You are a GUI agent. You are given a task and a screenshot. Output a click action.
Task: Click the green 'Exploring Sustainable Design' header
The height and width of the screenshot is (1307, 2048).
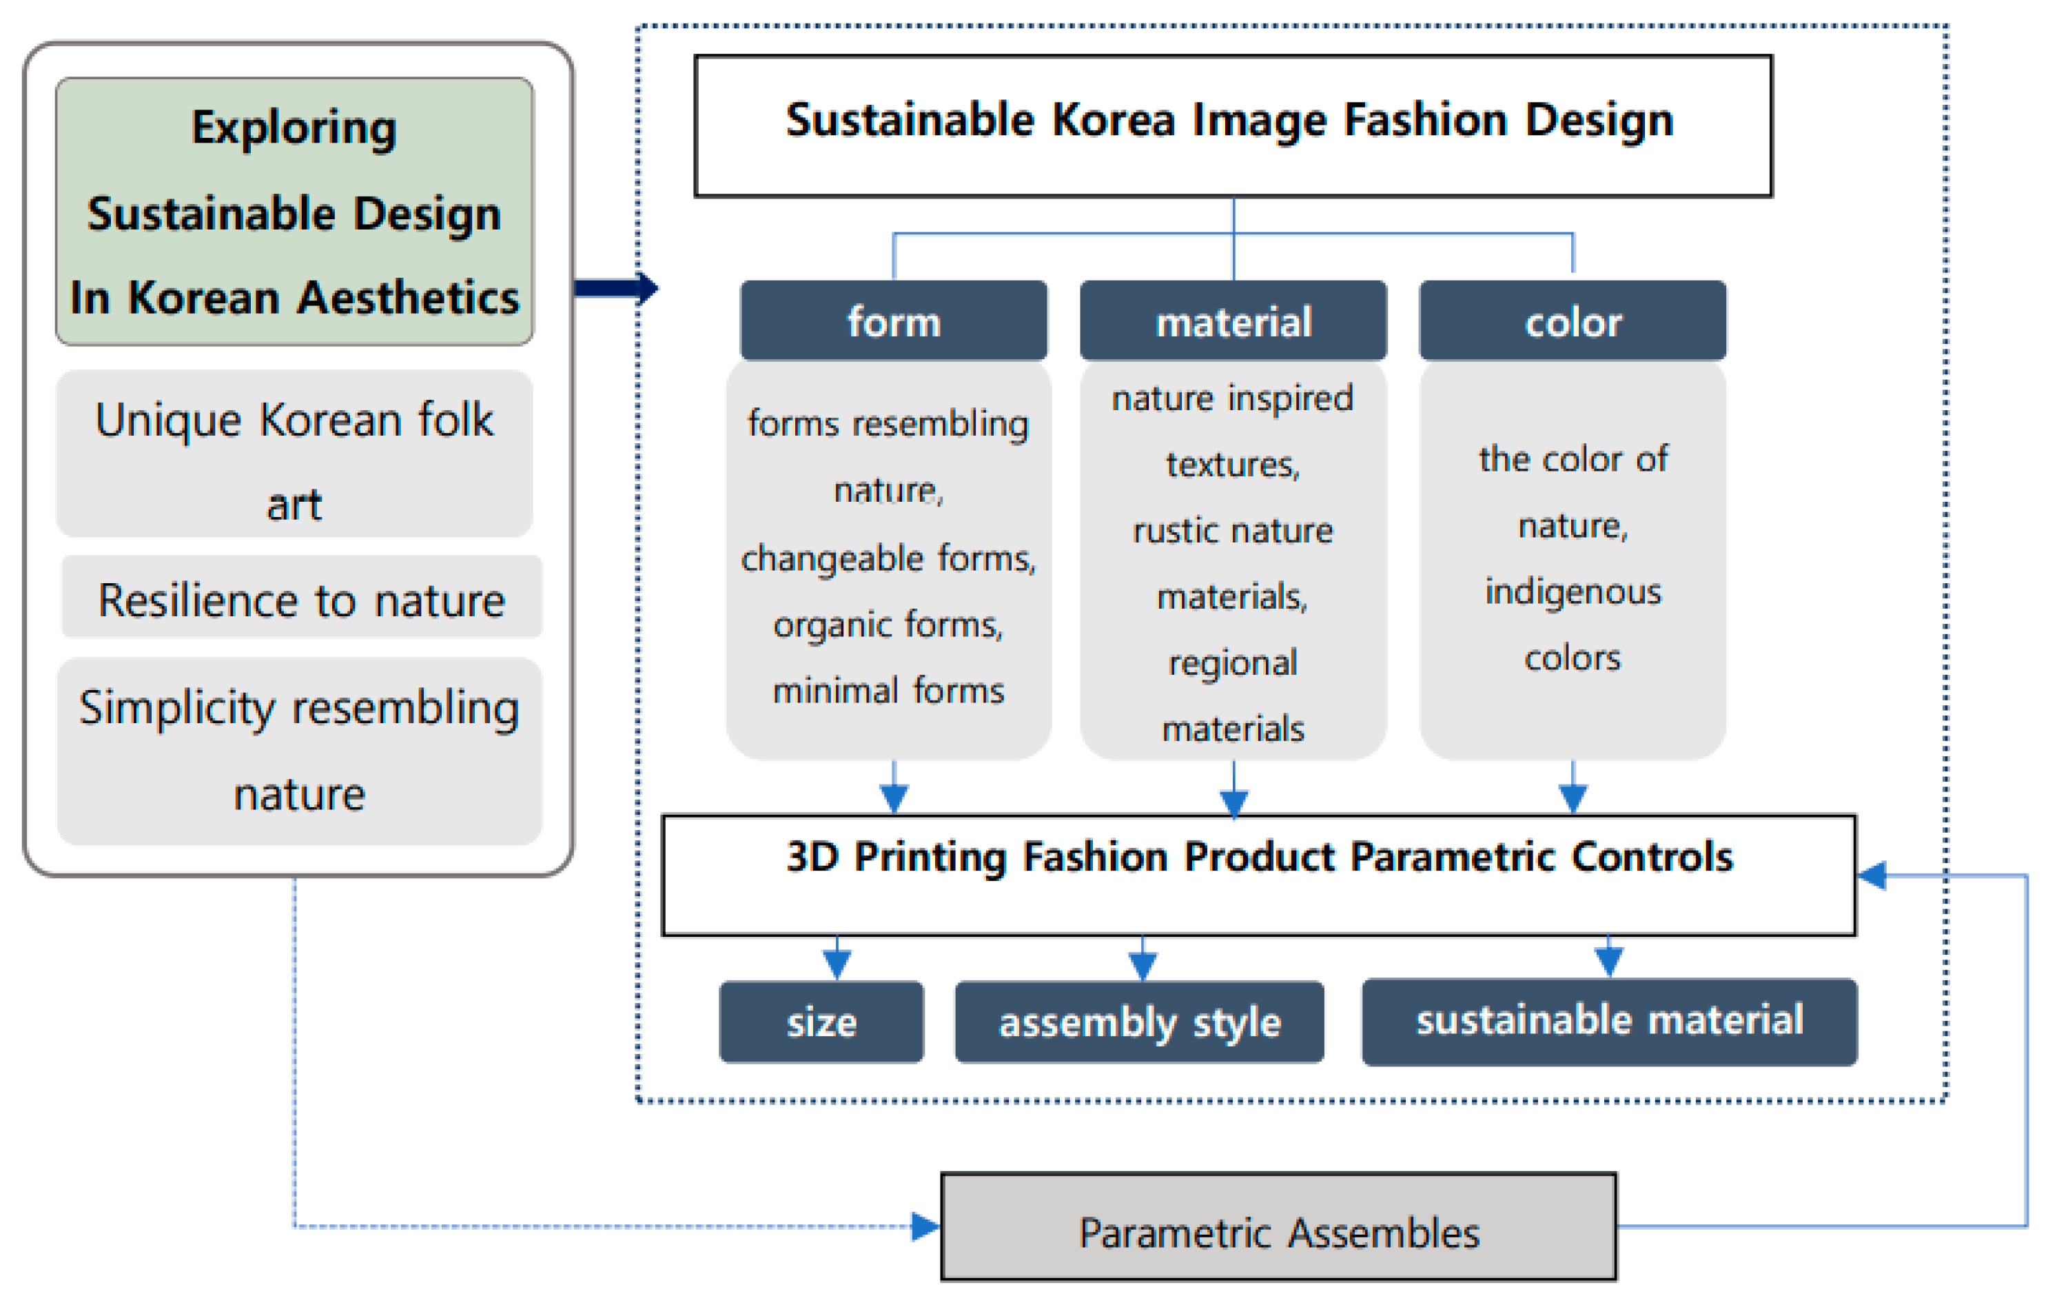[294, 211]
